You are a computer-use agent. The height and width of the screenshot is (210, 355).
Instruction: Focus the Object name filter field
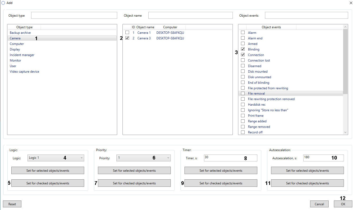190,15
